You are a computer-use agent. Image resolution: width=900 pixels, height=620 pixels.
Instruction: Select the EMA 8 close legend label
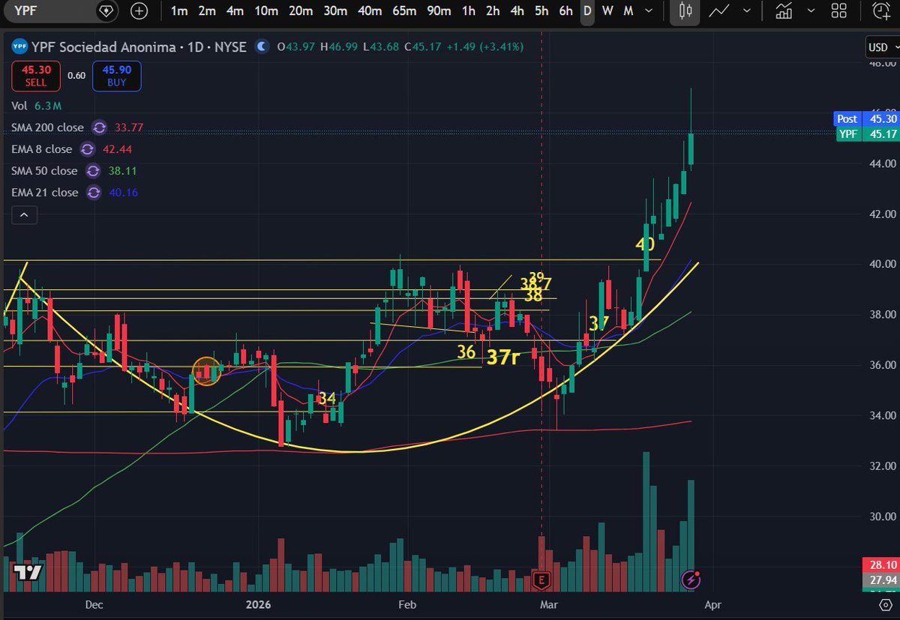click(x=42, y=149)
